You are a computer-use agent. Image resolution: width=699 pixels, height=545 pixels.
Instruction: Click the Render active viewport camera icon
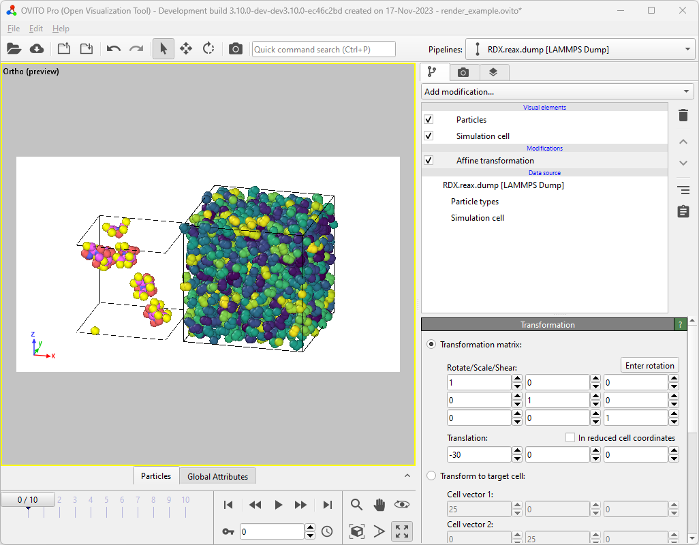coord(235,49)
